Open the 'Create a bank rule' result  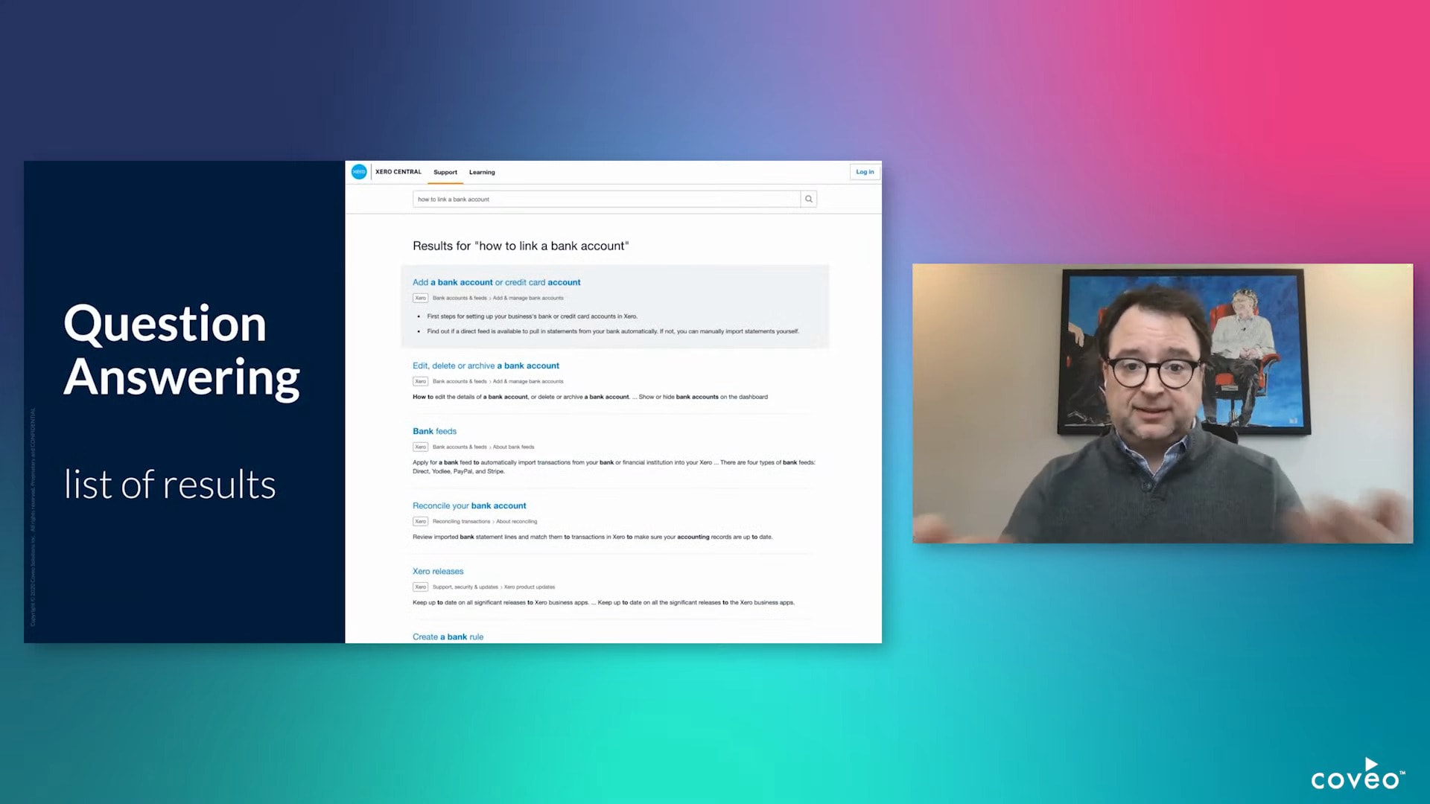click(x=448, y=636)
